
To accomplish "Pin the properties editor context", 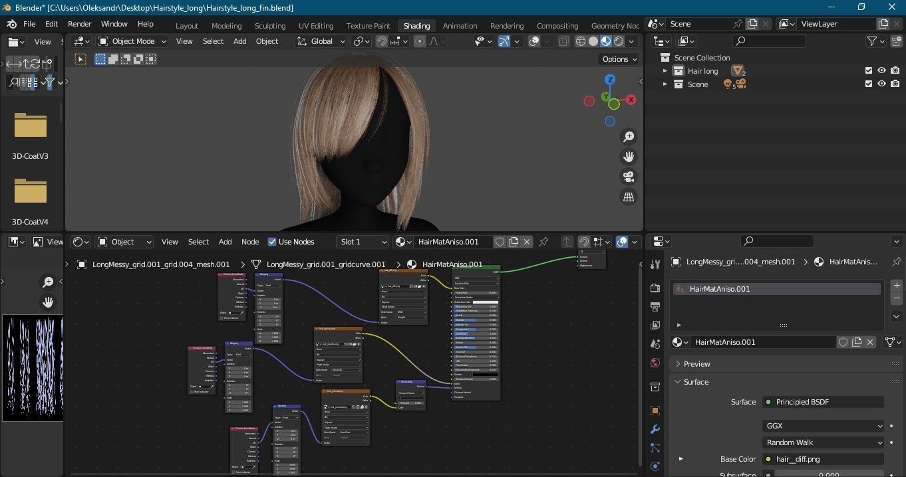I will 896,262.
